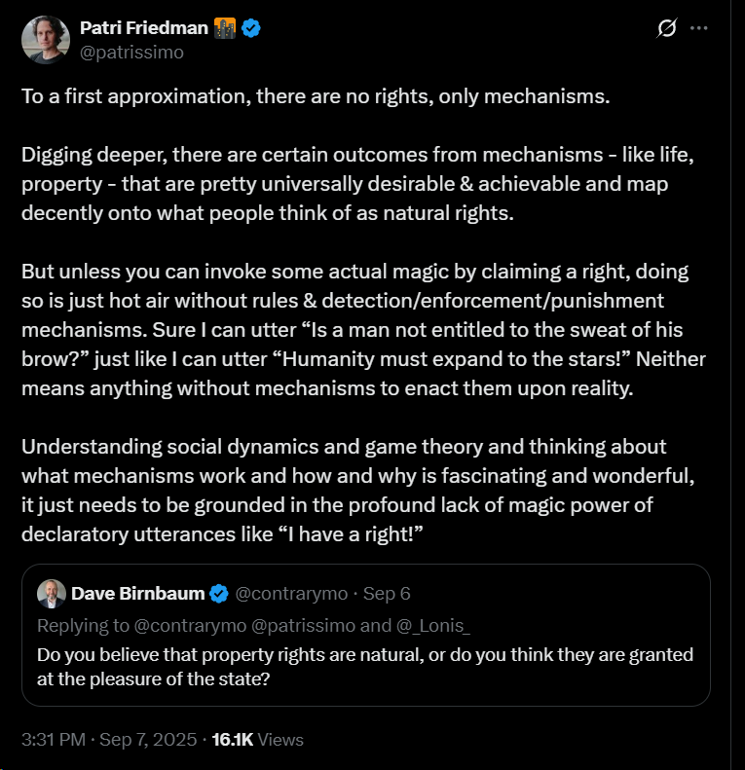Viewport: 745px width, 770px height.
Task: Click the @patrissimo handle under the author name
Action: [x=132, y=53]
